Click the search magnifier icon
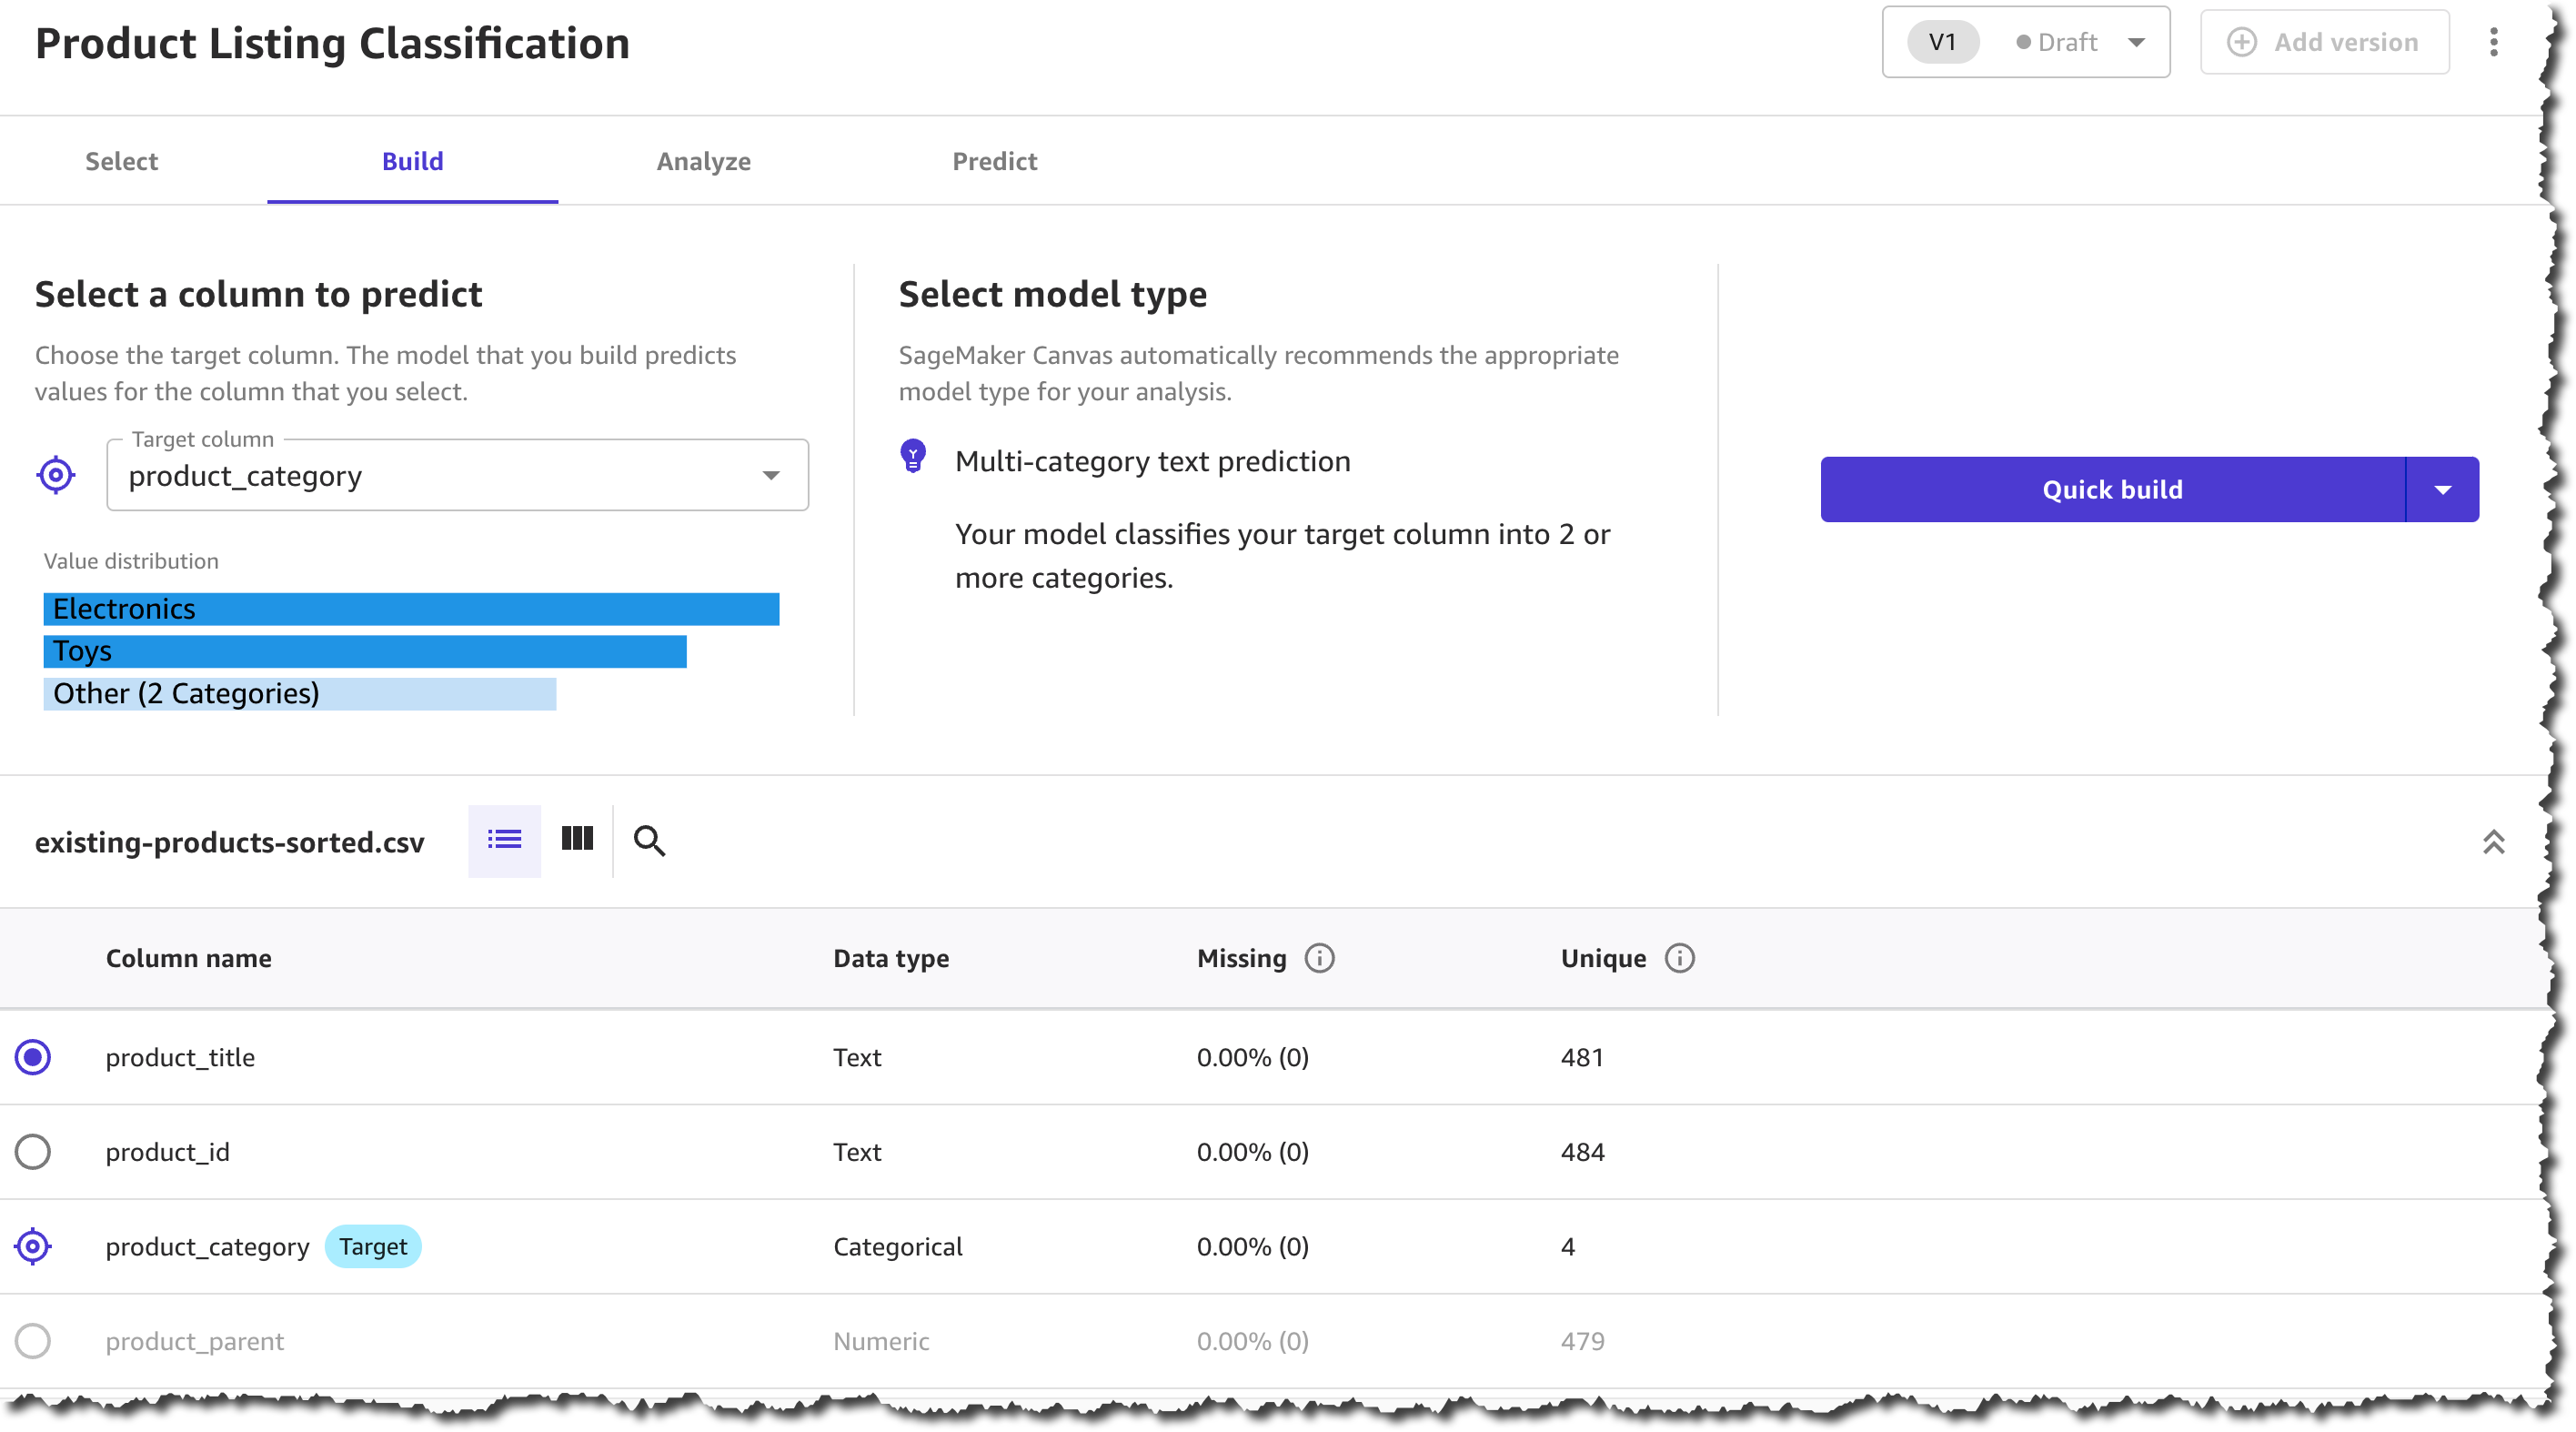Screen dimensions: 2576x1432 649,841
